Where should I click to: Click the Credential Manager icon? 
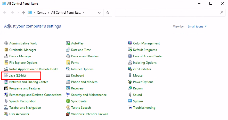coord(6,50)
